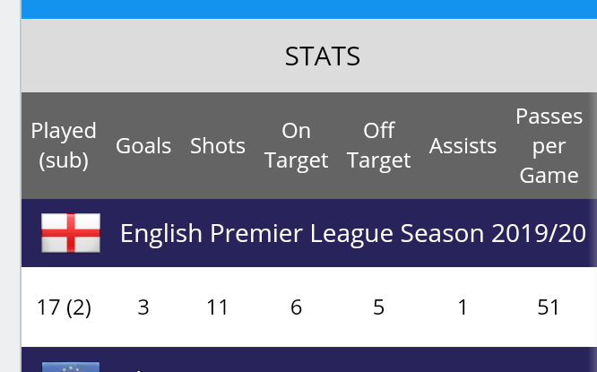Select the off target value 5
This screenshot has height=372, width=597.
[x=378, y=307]
